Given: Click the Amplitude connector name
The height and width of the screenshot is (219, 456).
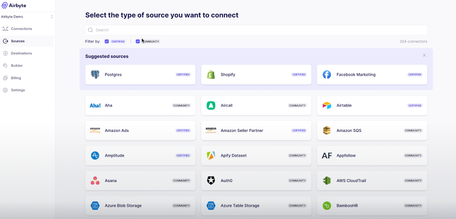Looking at the screenshot, I should (114, 155).
